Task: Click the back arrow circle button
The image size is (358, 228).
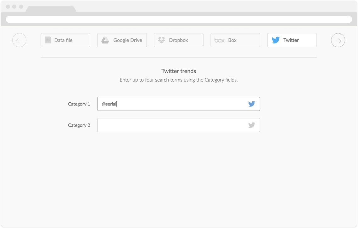Action: [x=19, y=40]
